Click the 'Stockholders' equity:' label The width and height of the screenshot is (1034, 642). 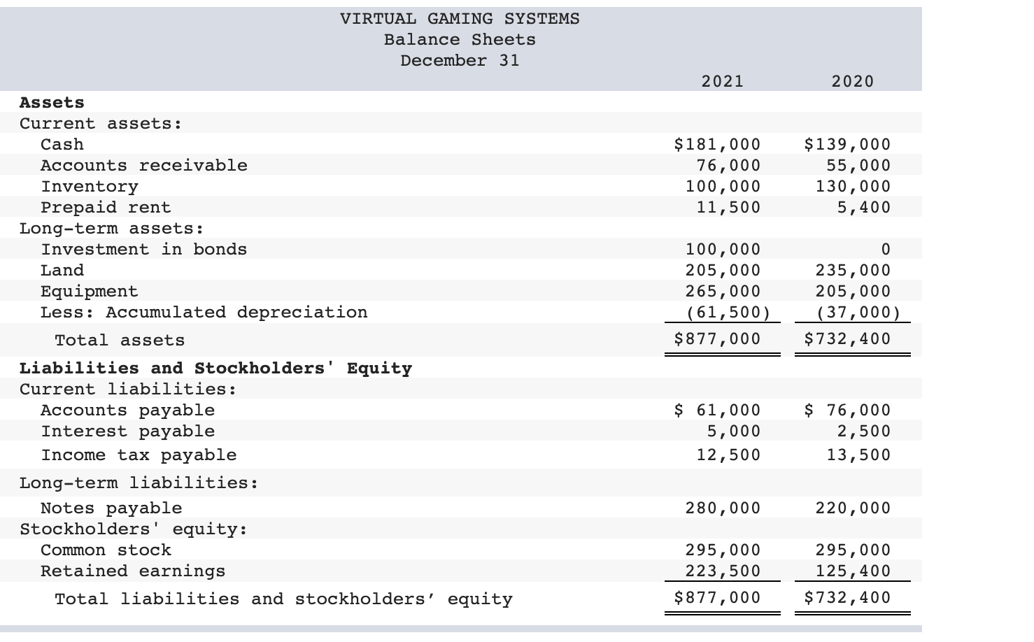tap(134, 529)
